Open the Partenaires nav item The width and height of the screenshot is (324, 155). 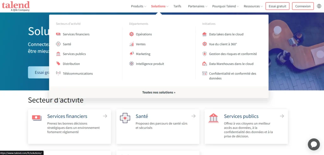(x=196, y=6)
